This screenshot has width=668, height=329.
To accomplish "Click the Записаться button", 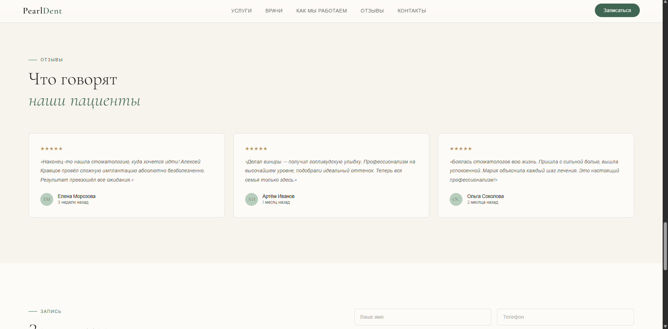I will coord(617,10).
